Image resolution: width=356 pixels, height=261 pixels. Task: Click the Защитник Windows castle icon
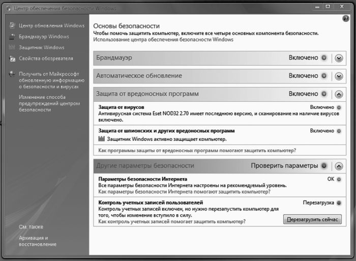(x=100, y=139)
